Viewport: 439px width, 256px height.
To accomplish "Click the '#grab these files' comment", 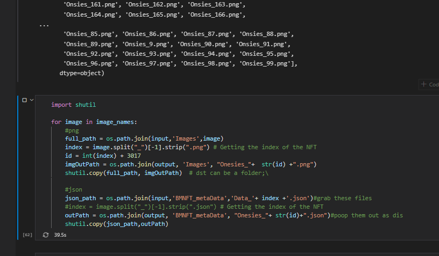I will pos(342,198).
